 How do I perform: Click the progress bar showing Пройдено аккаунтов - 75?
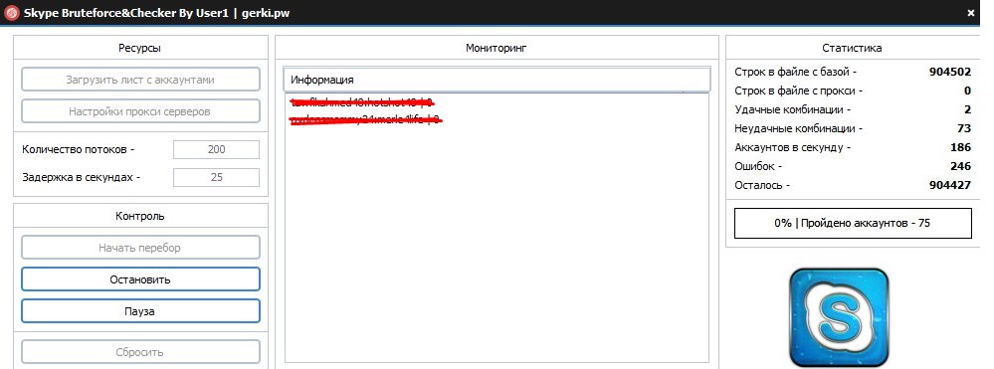(853, 223)
